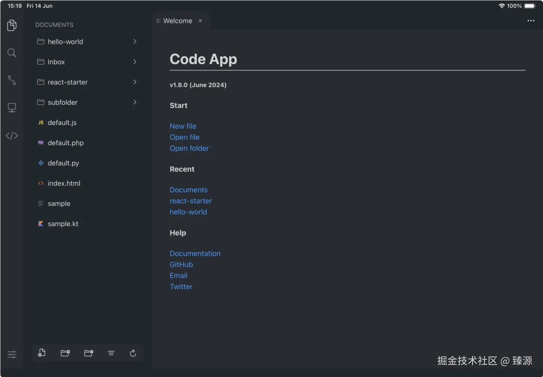Image resolution: width=543 pixels, height=377 pixels.
Task: Open the editor more options menu
Action: (530, 21)
